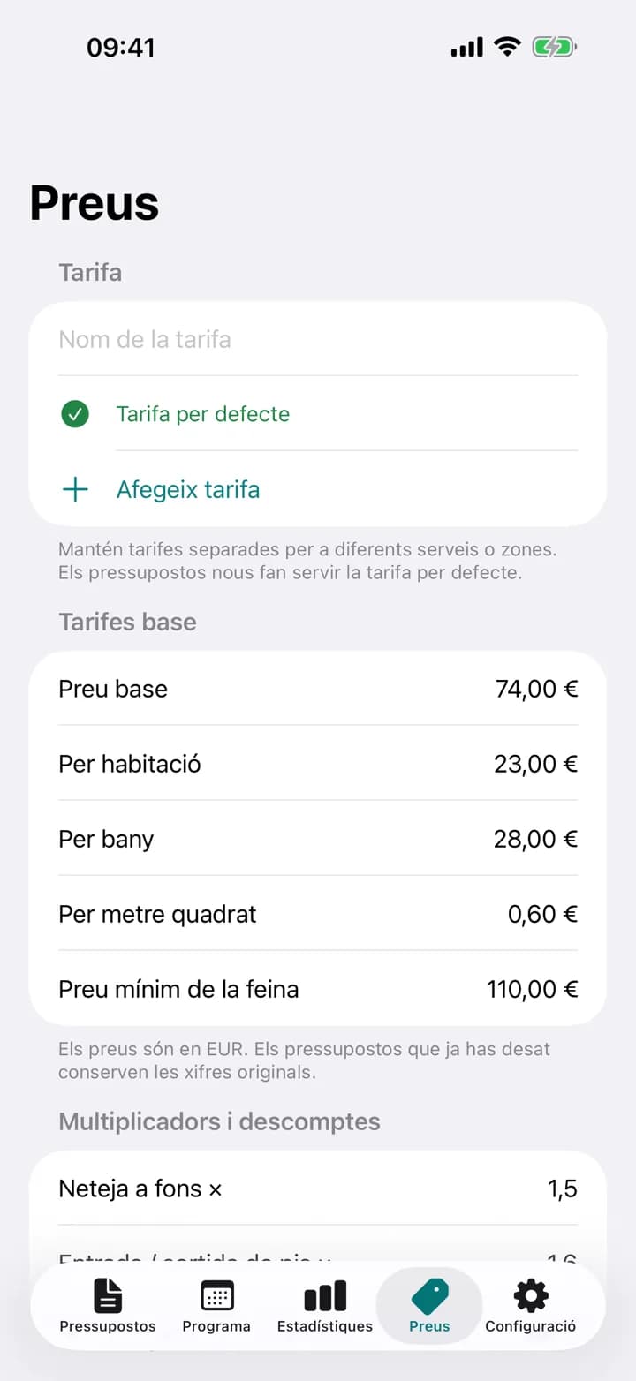The width and height of the screenshot is (636, 1381).
Task: Click the Nom de la tarifa field
Action: [x=318, y=339]
